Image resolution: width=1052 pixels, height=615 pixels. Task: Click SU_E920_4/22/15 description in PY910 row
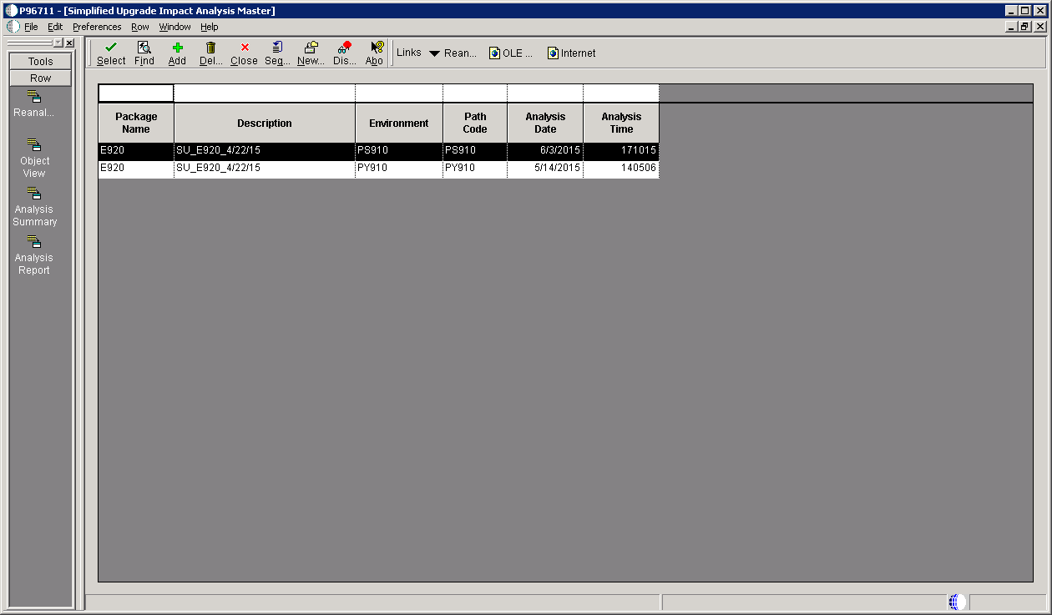point(265,169)
